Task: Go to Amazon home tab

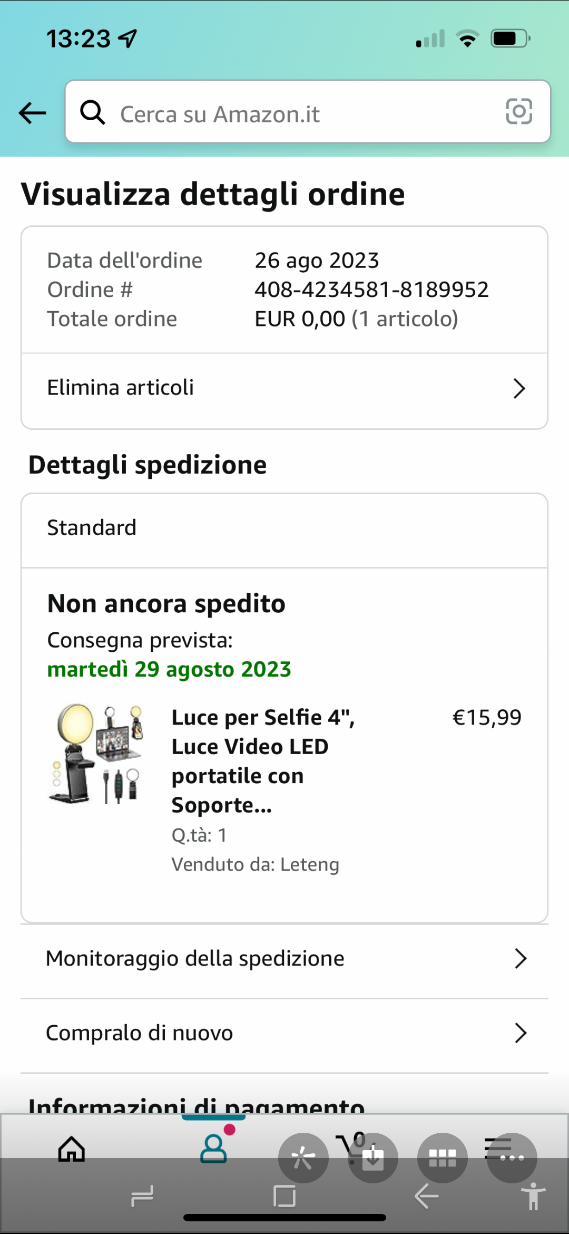Action: pyautogui.click(x=72, y=1150)
